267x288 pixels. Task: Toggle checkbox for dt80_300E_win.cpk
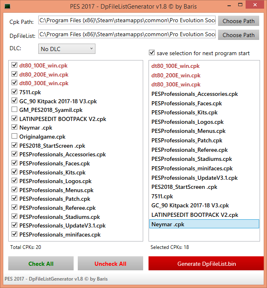[x=14, y=83]
